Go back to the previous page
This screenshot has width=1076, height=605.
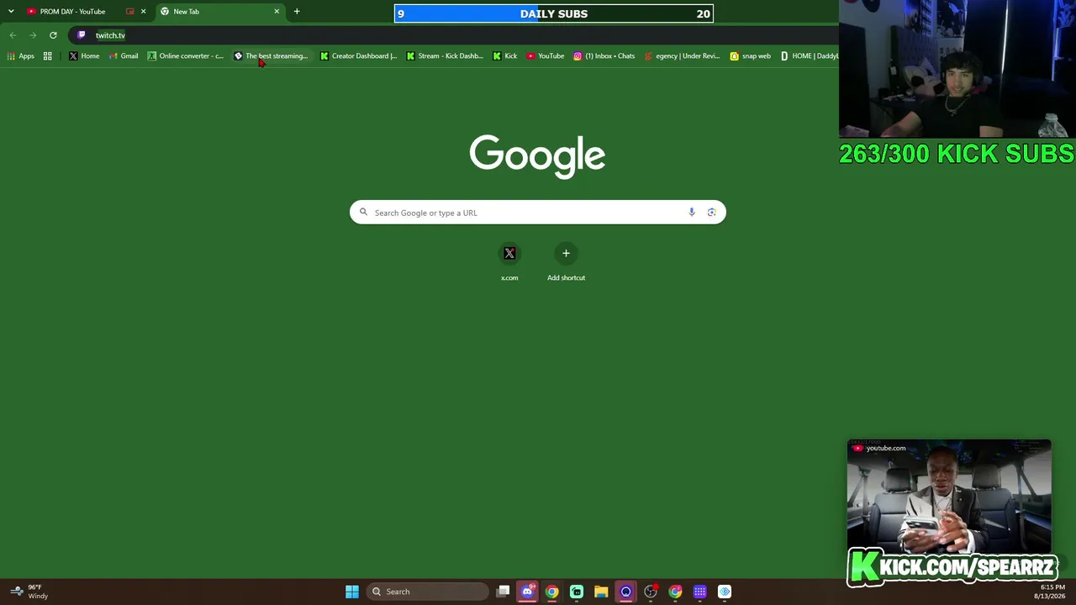pos(13,35)
